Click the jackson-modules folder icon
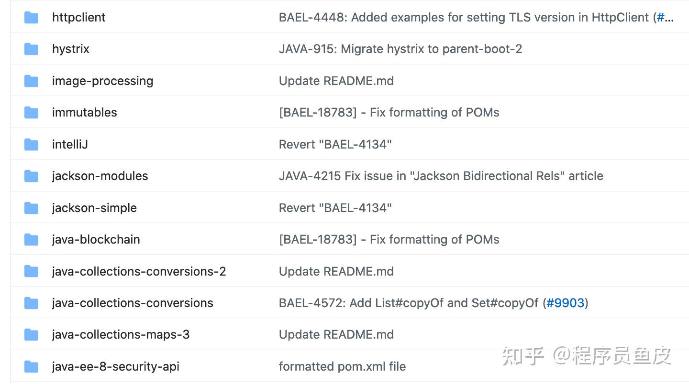The width and height of the screenshot is (689, 384). (31, 176)
